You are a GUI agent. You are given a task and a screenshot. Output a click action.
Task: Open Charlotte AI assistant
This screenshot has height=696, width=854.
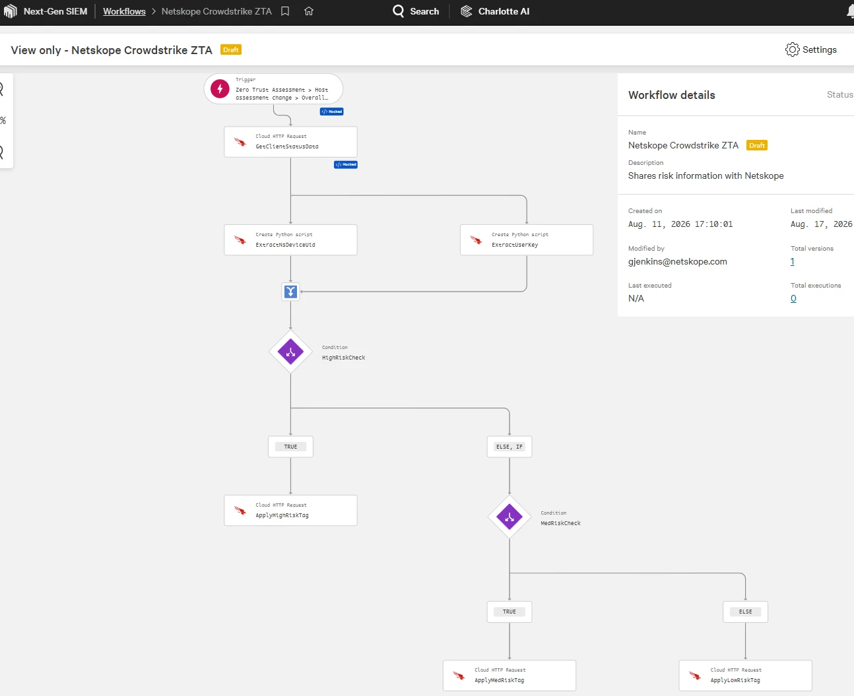tap(495, 11)
